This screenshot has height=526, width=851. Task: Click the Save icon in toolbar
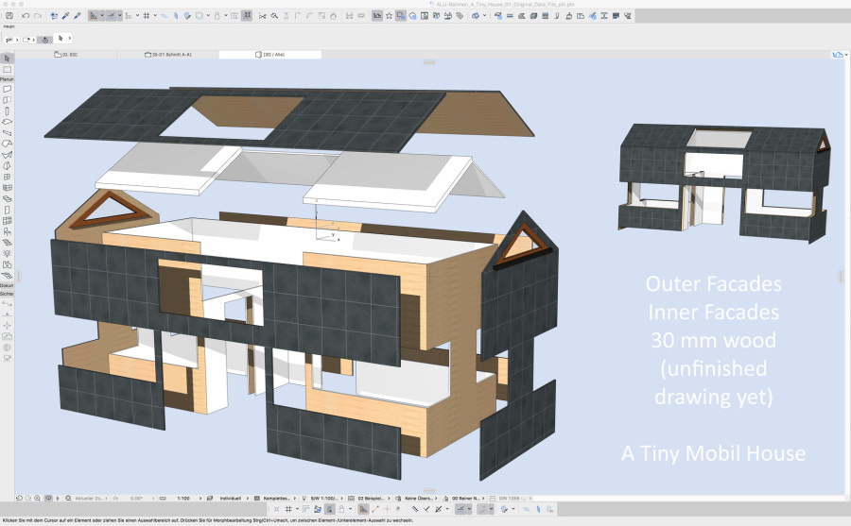point(8,15)
